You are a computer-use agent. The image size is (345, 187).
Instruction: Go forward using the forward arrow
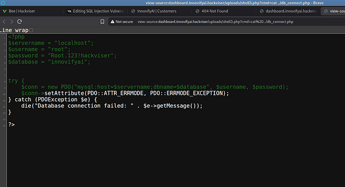[12, 22]
